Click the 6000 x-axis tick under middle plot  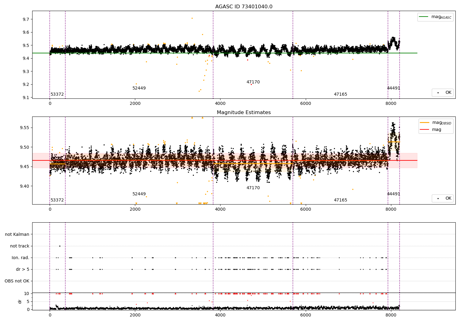click(305, 209)
